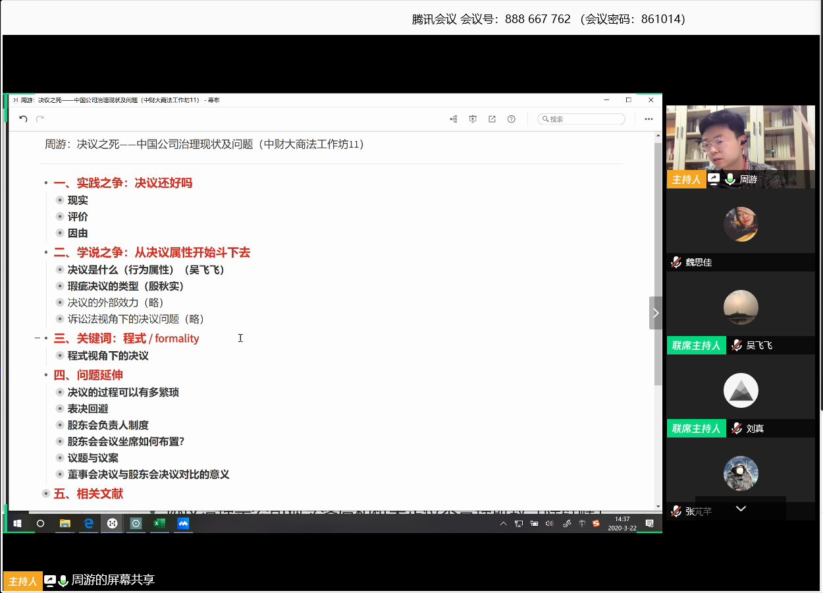The width and height of the screenshot is (823, 593).
Task: Click the share/export document icon
Action: pyautogui.click(x=492, y=119)
